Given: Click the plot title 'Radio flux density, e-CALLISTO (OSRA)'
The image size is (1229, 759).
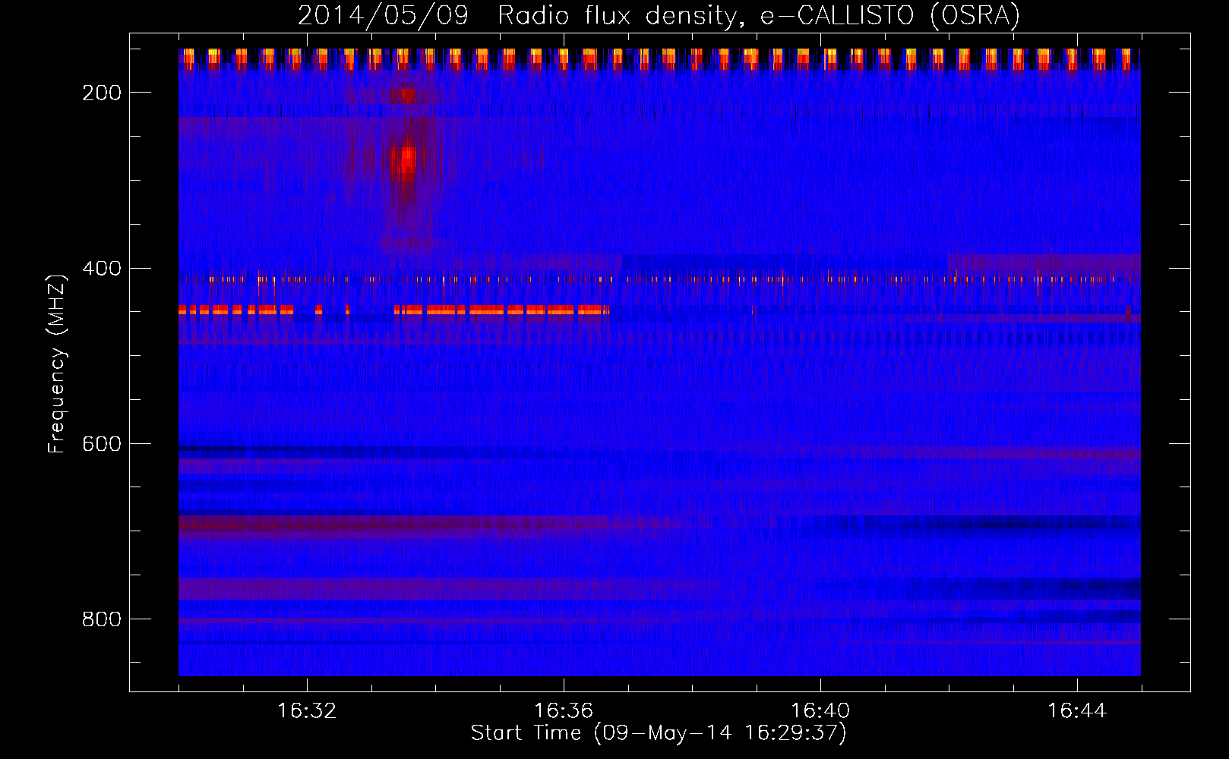Looking at the screenshot, I should (758, 16).
